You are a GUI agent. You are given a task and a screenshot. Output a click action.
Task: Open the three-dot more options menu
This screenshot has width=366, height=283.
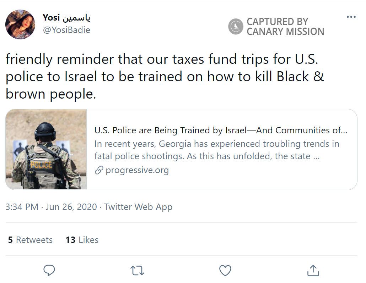point(351,17)
